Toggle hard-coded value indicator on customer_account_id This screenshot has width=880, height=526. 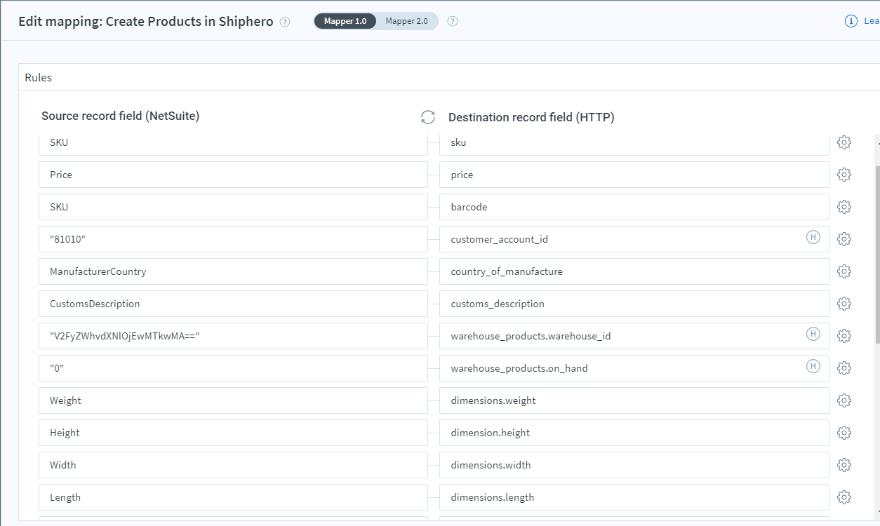point(813,238)
